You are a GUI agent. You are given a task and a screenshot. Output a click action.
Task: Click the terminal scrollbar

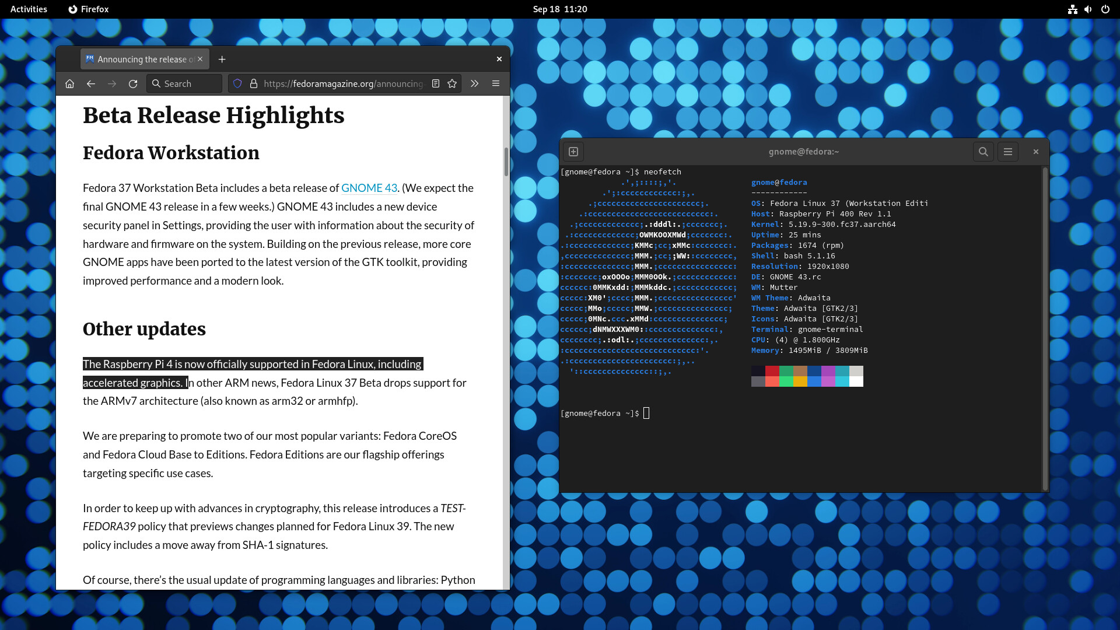tap(1045, 328)
